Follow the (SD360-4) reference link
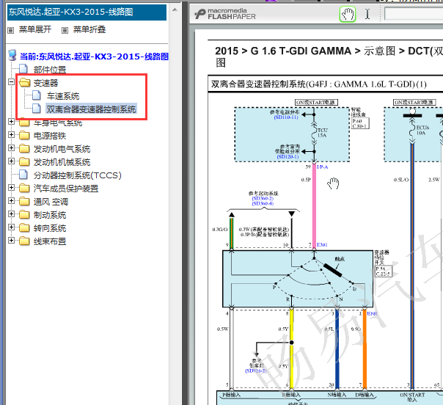Screen dimensions: 443x405 (x=263, y=203)
